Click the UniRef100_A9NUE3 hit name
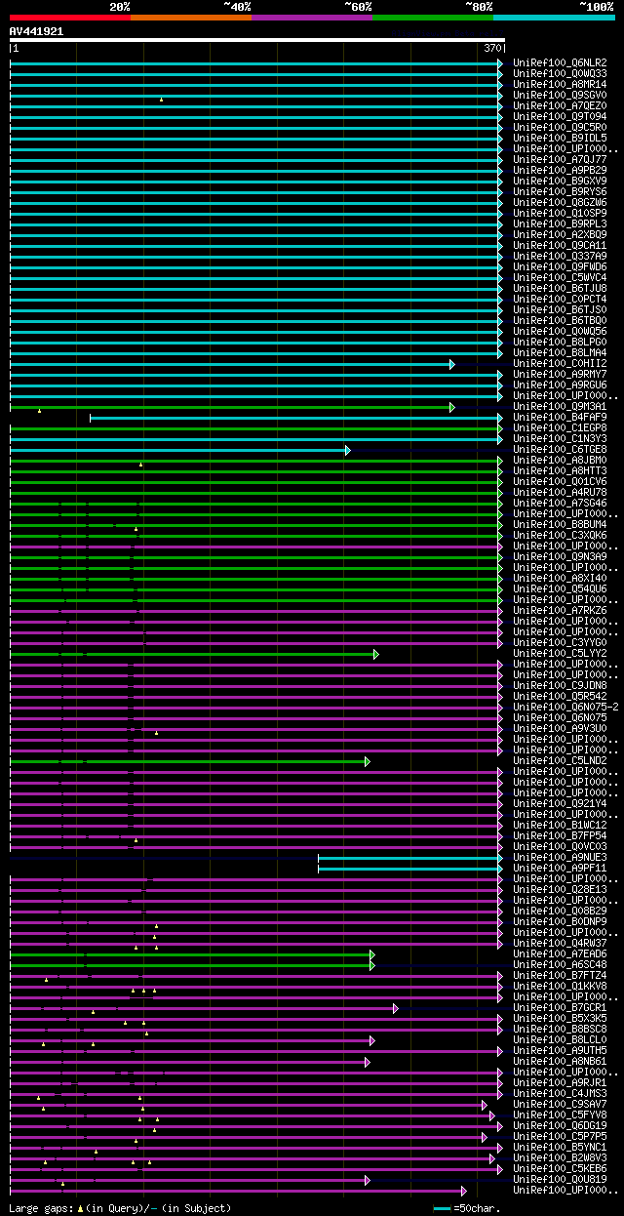Image resolution: width=624 pixels, height=1216 pixels. tap(560, 858)
